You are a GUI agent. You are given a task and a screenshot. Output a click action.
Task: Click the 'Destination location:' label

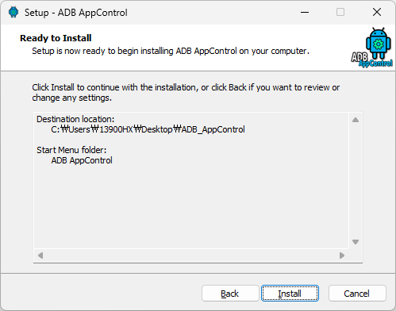75,119
